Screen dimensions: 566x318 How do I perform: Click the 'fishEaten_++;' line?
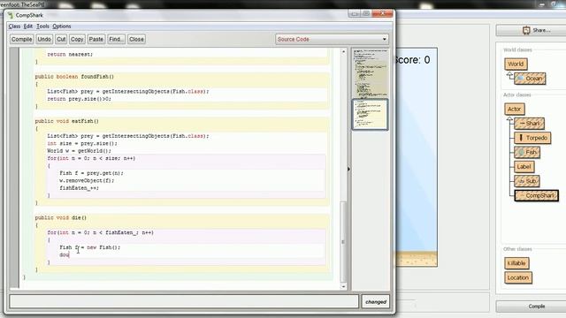[79, 188]
